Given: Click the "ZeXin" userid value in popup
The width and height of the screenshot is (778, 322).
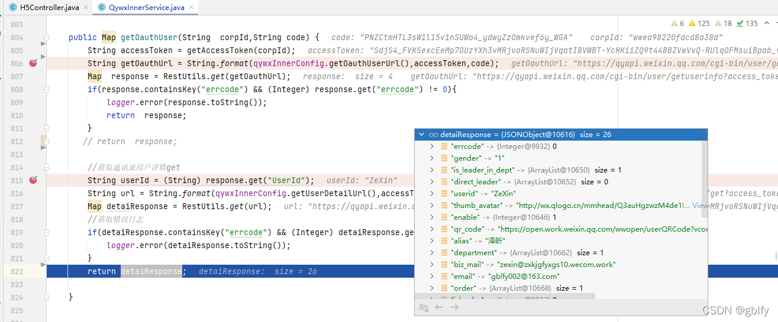Looking at the screenshot, I should [503, 194].
